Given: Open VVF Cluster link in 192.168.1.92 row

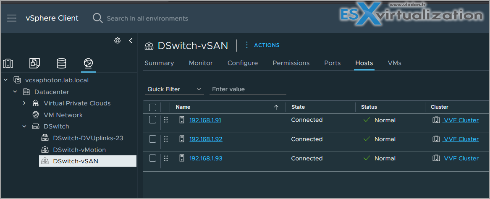Looking at the screenshot, I should tap(461, 139).
